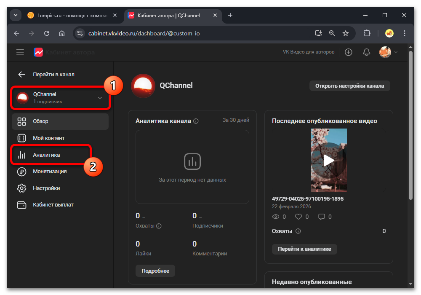Click the comments bubble icon under video

pyautogui.click(x=321, y=217)
